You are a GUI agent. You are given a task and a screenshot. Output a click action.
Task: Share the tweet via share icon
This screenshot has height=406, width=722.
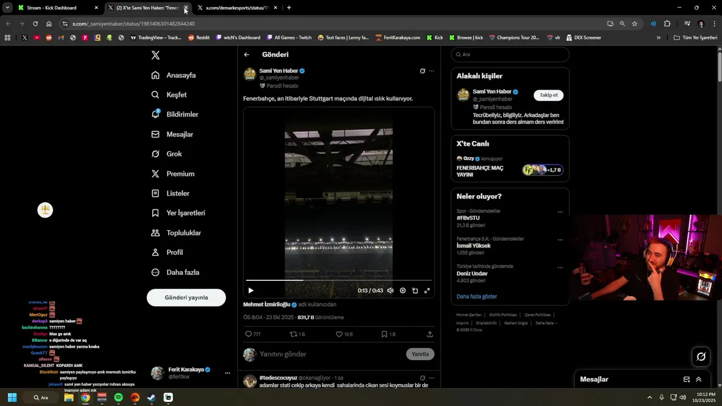click(430, 334)
